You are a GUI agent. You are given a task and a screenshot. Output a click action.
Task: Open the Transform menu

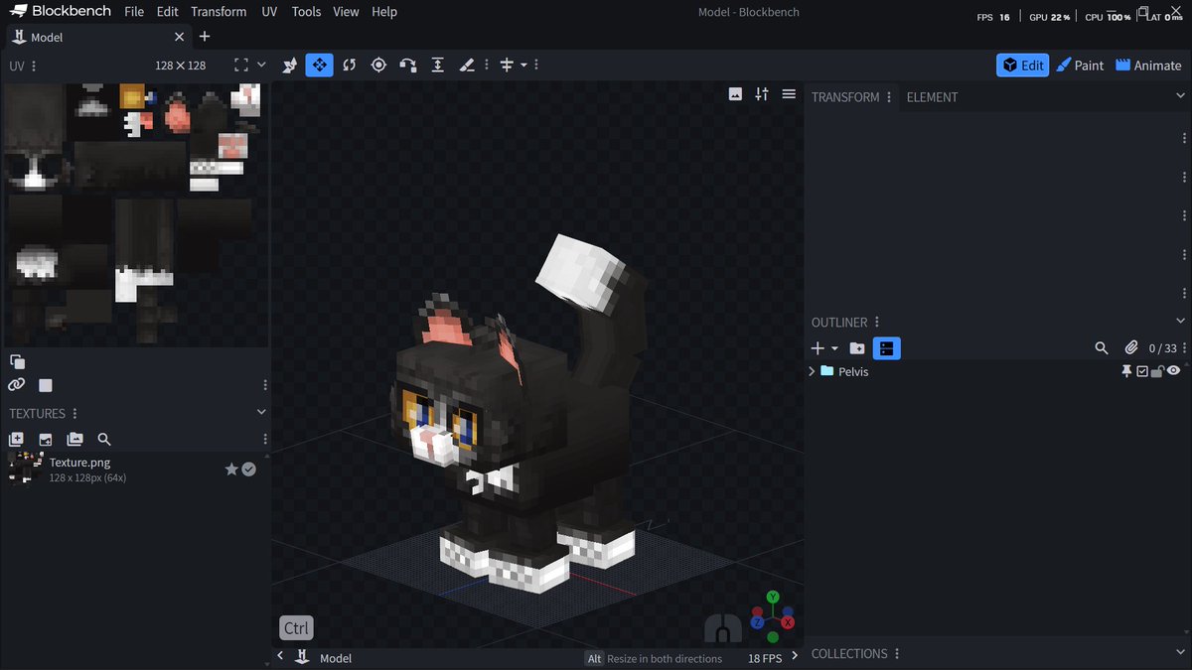[219, 12]
